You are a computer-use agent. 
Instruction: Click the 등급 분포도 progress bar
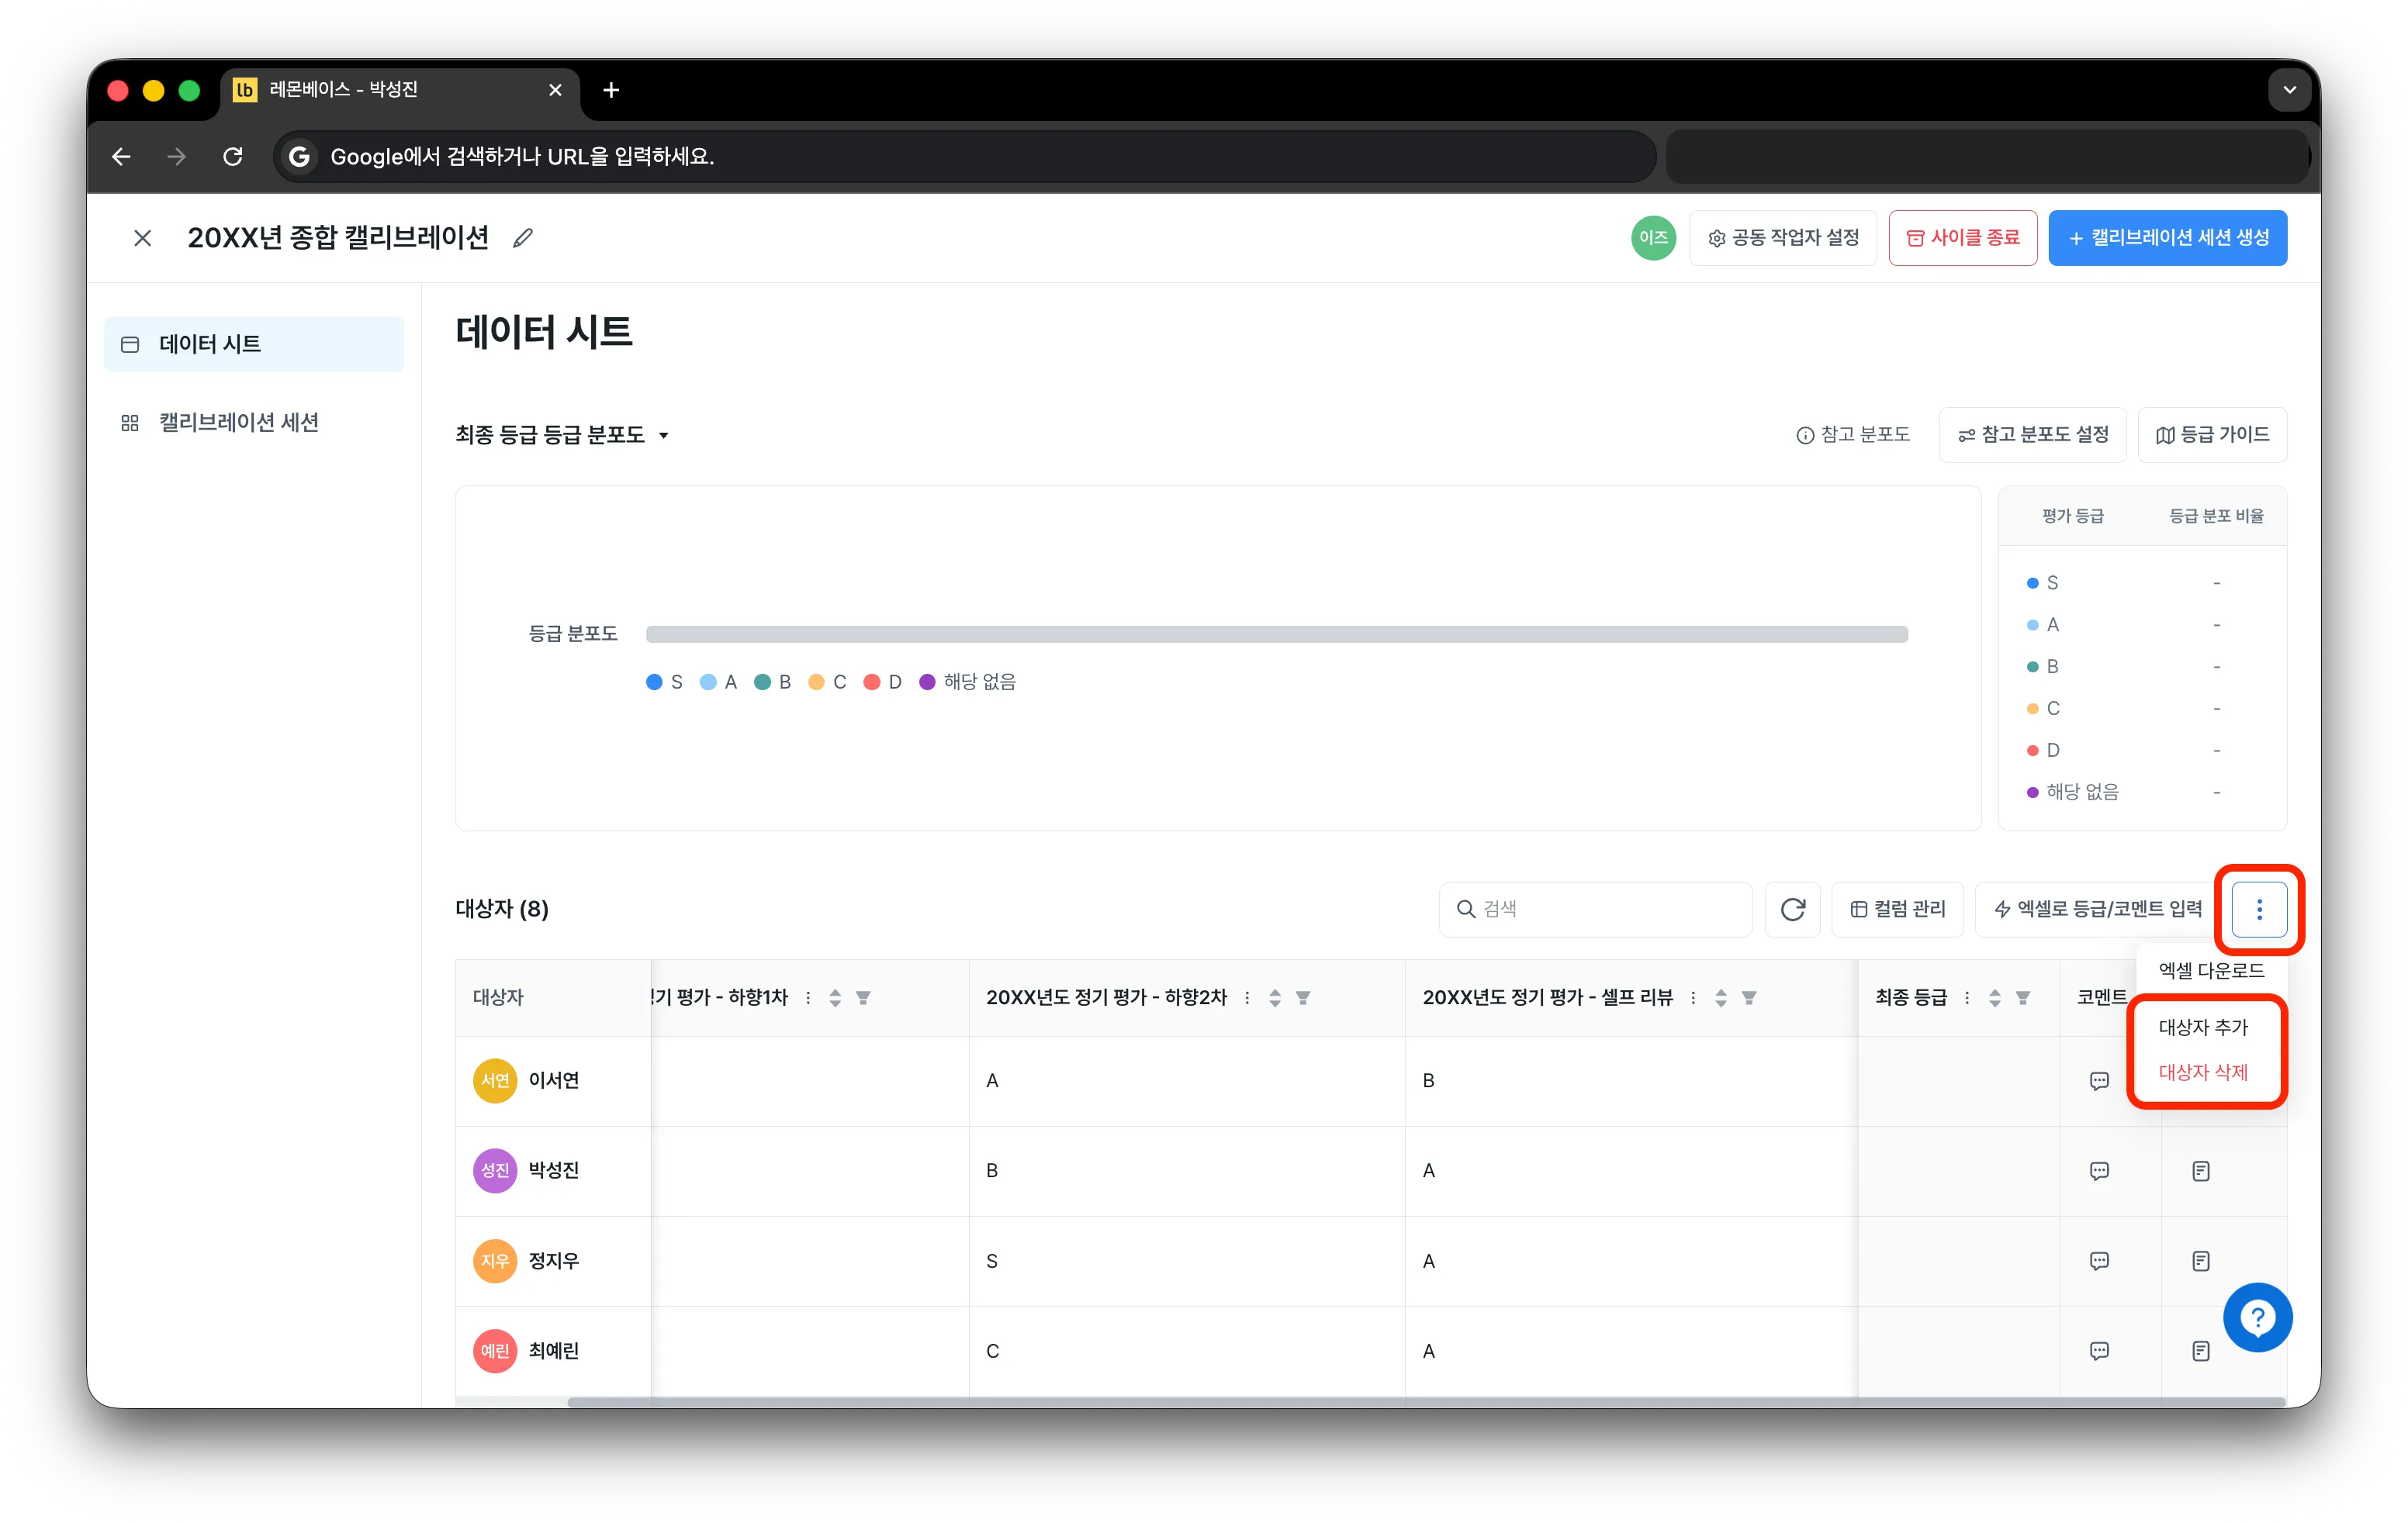coord(1277,634)
